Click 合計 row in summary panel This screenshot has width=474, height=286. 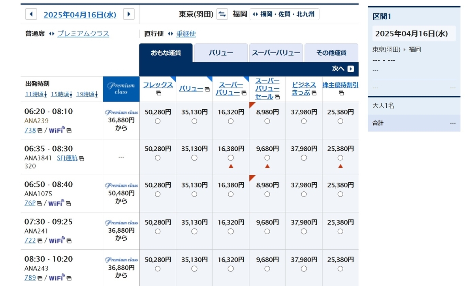414,123
